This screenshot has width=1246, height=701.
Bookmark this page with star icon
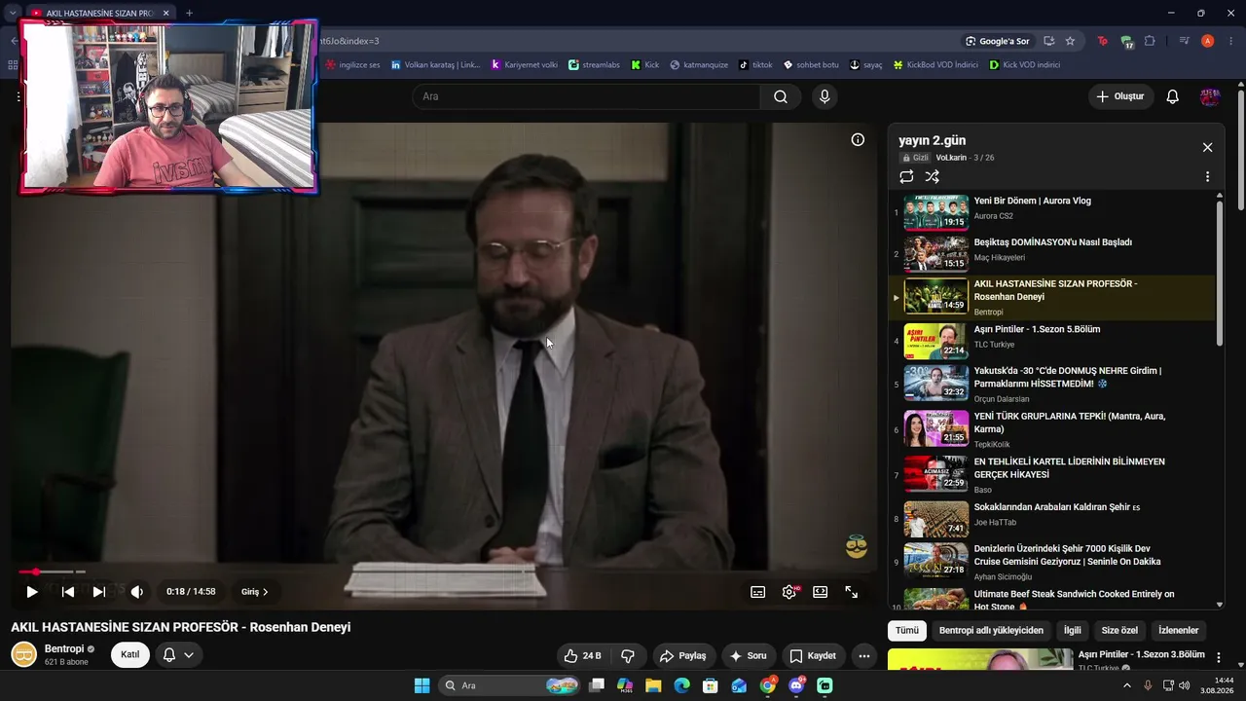(x=1070, y=41)
